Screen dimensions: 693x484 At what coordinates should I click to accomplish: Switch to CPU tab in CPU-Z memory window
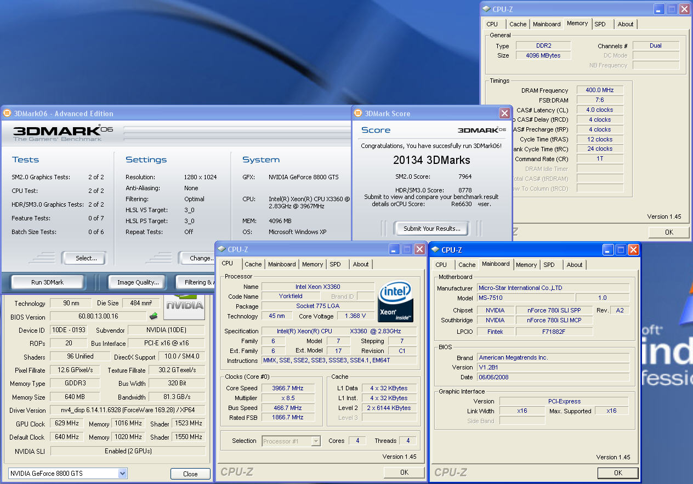492,24
